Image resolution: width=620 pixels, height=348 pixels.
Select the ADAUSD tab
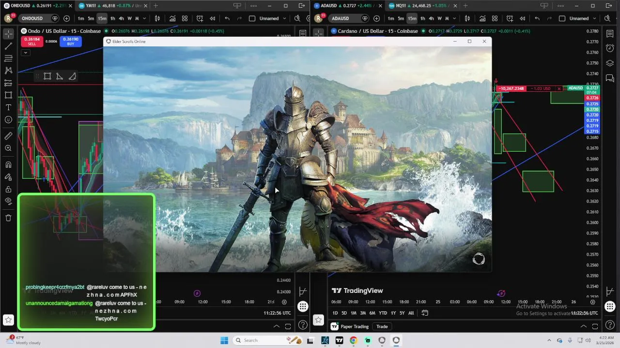[347, 6]
